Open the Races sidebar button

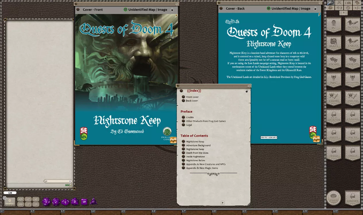click(353, 135)
